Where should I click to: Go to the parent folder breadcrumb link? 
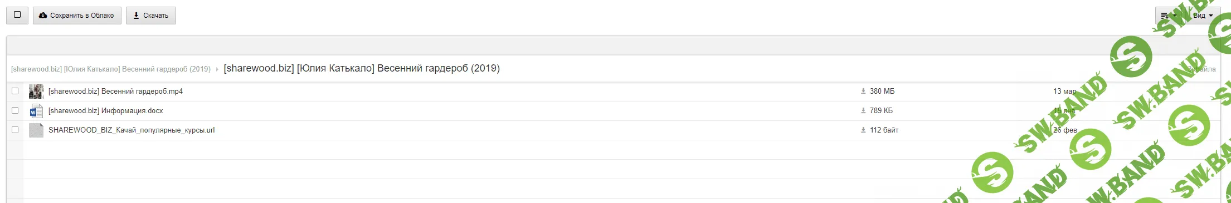pyautogui.click(x=111, y=69)
